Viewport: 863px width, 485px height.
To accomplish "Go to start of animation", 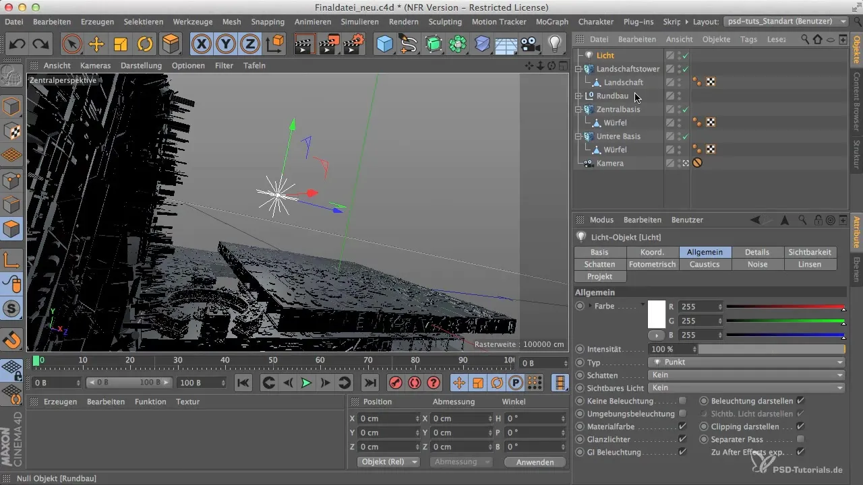I will (243, 383).
